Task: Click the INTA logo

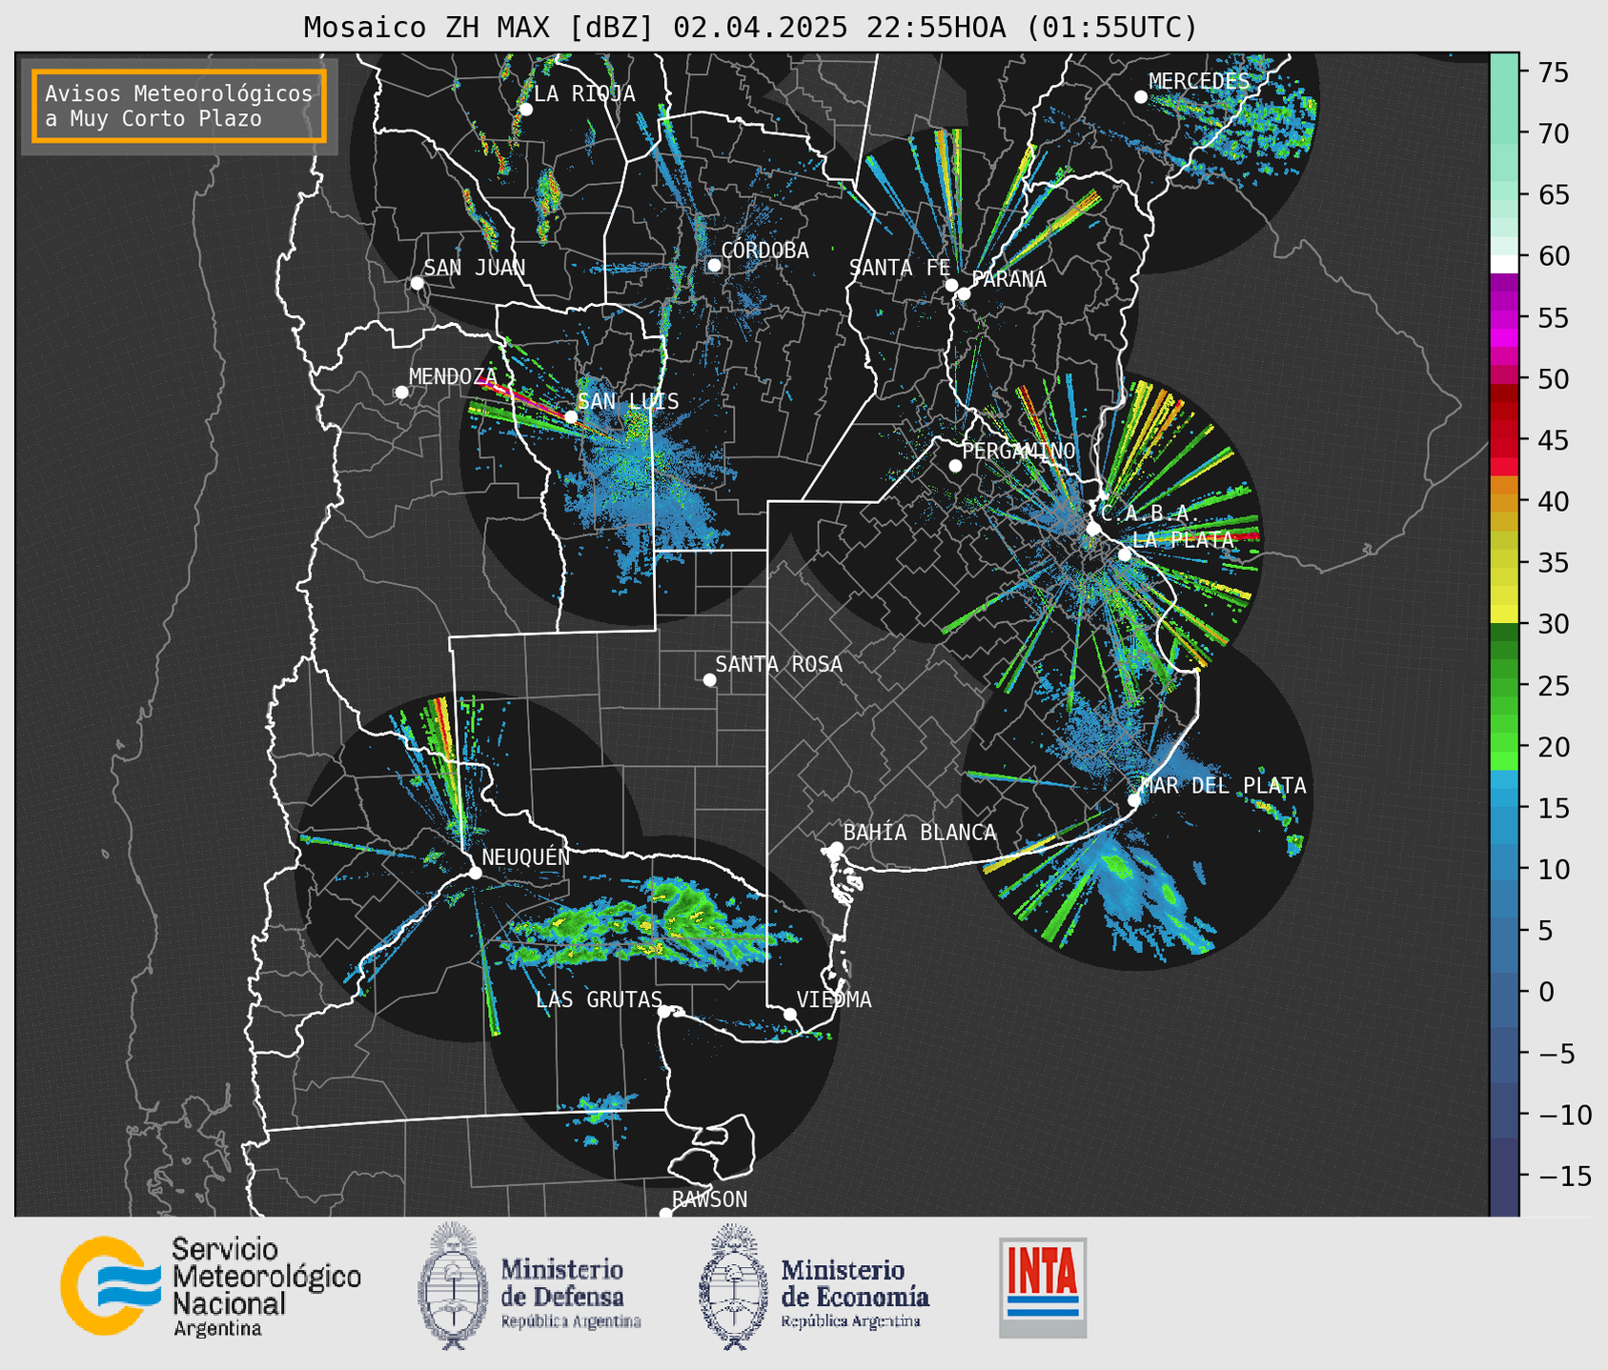Action: point(1043,1287)
